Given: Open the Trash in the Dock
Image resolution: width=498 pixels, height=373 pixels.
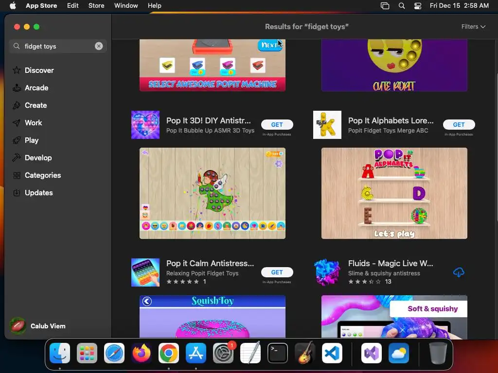Looking at the screenshot, I should 438,353.
